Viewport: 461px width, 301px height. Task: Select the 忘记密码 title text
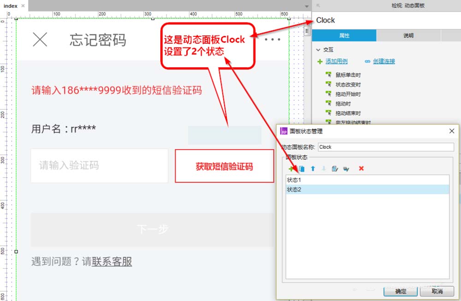[x=98, y=40]
